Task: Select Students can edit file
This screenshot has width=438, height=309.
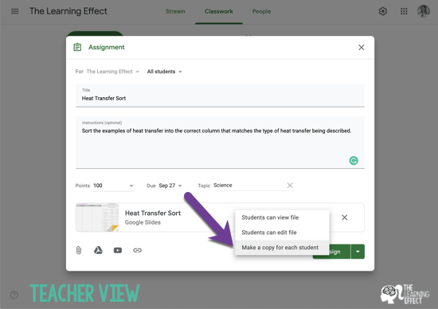Action: coord(282,233)
